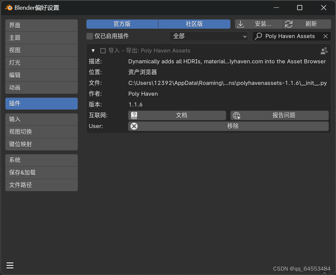Click the download icon on Install button

[x=241, y=24]
